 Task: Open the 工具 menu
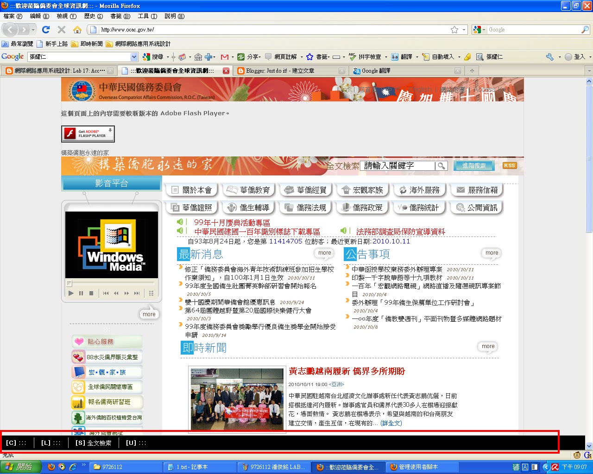[x=147, y=16]
